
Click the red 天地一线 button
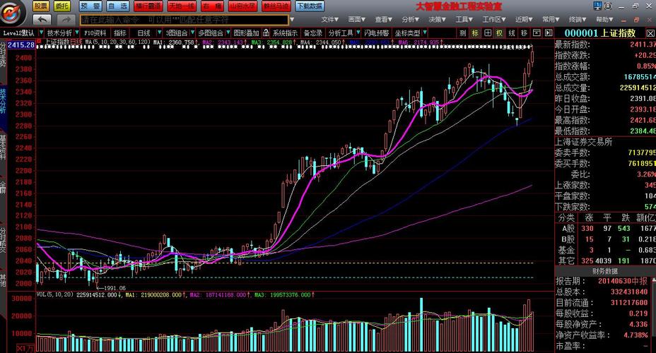tap(182, 6)
